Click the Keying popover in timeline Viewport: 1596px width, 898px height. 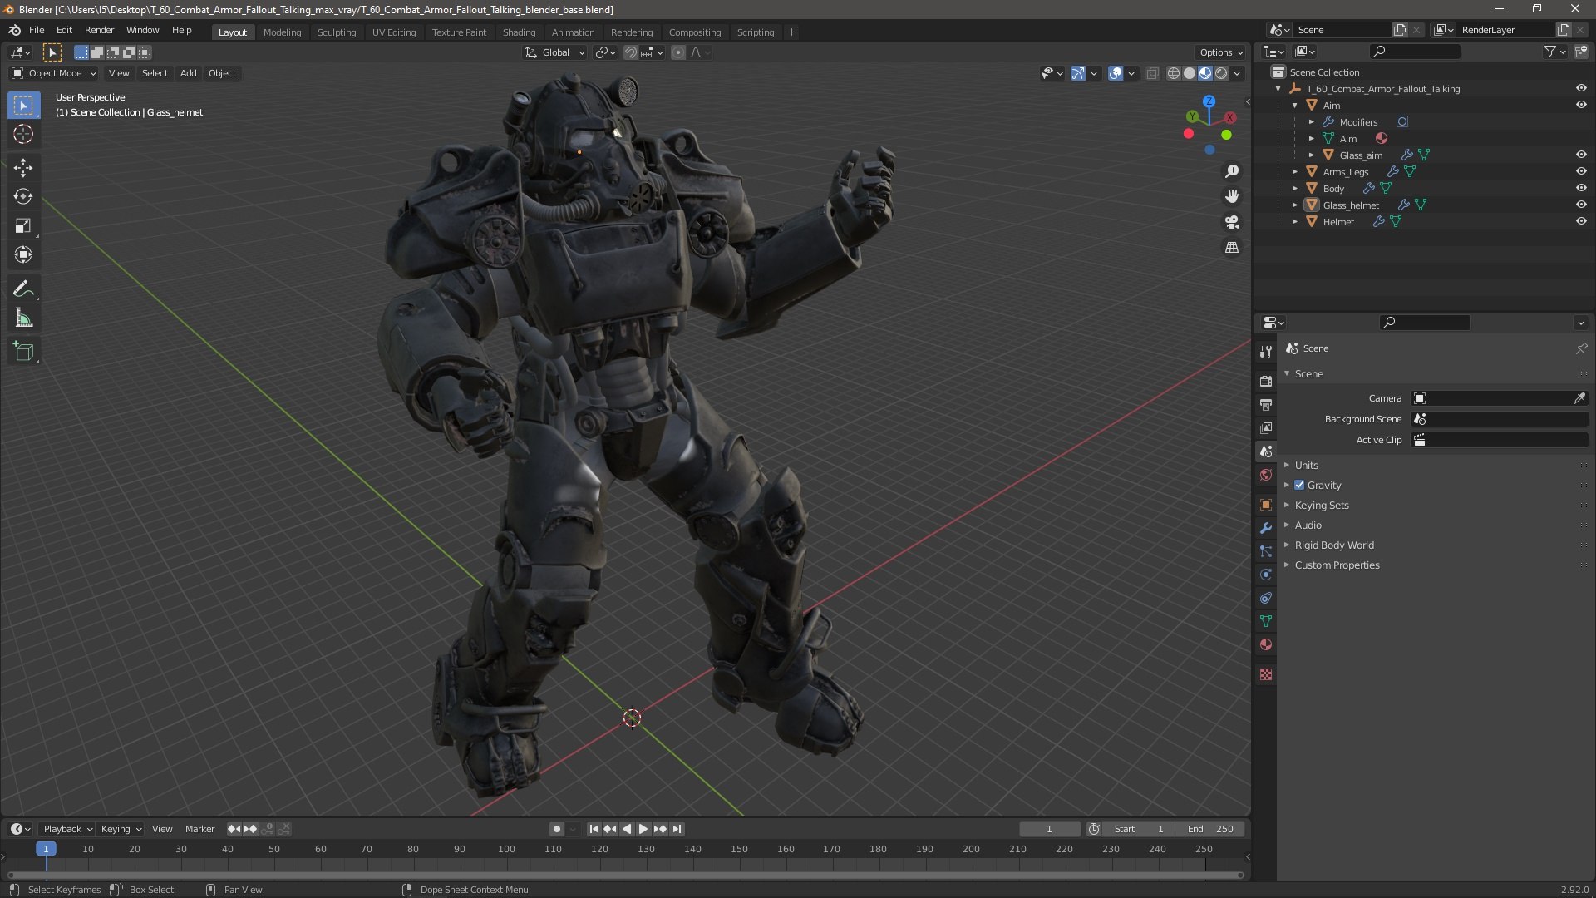[x=121, y=829]
